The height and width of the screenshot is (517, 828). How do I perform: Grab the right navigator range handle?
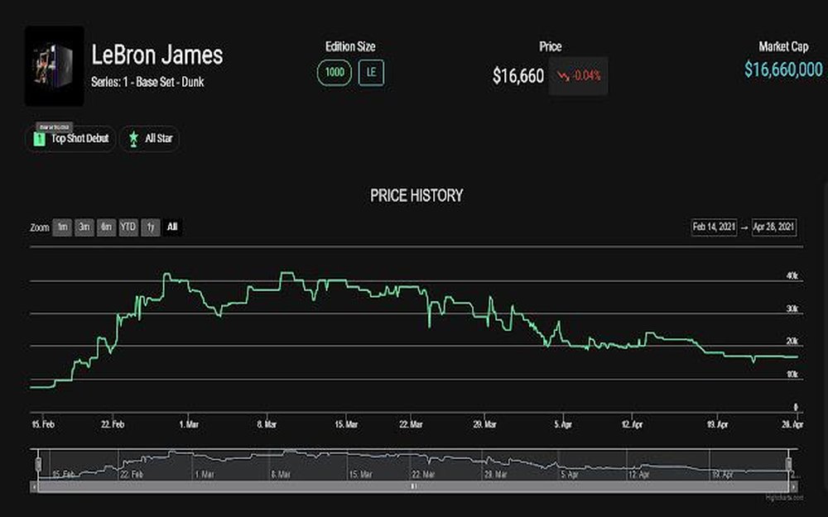tap(789, 464)
